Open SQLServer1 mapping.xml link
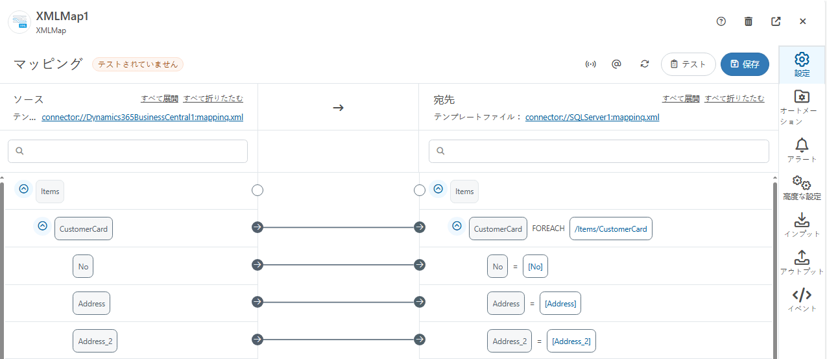The height and width of the screenshot is (359, 827). click(592, 118)
